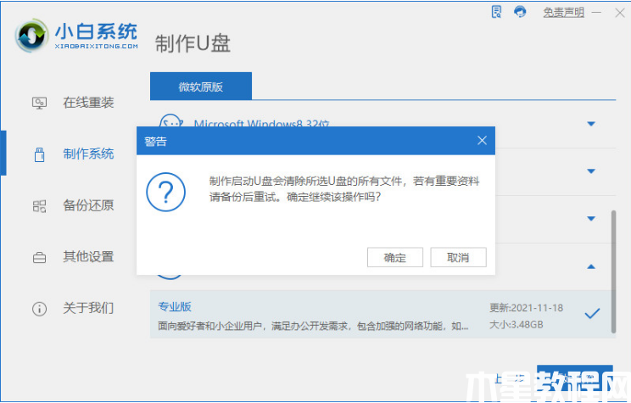Image resolution: width=631 pixels, height=403 pixels.
Task: Open the 关于我们 sidebar section
Action: tap(88, 308)
